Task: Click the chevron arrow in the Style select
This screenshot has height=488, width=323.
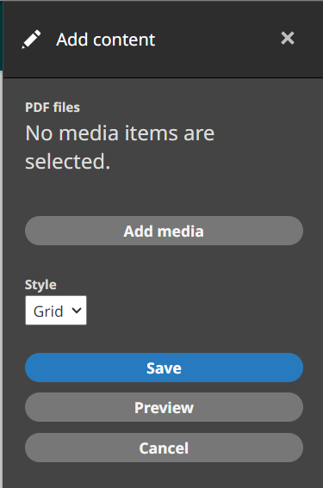Action: (77, 311)
